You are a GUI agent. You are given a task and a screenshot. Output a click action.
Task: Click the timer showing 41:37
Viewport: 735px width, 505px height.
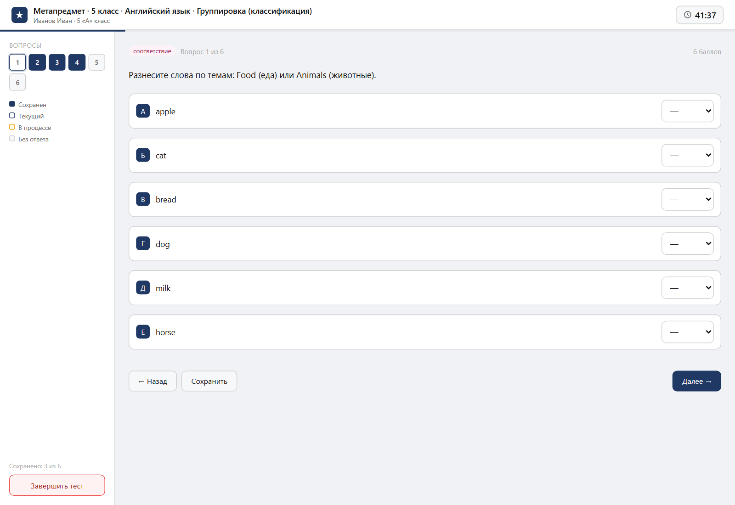point(700,15)
